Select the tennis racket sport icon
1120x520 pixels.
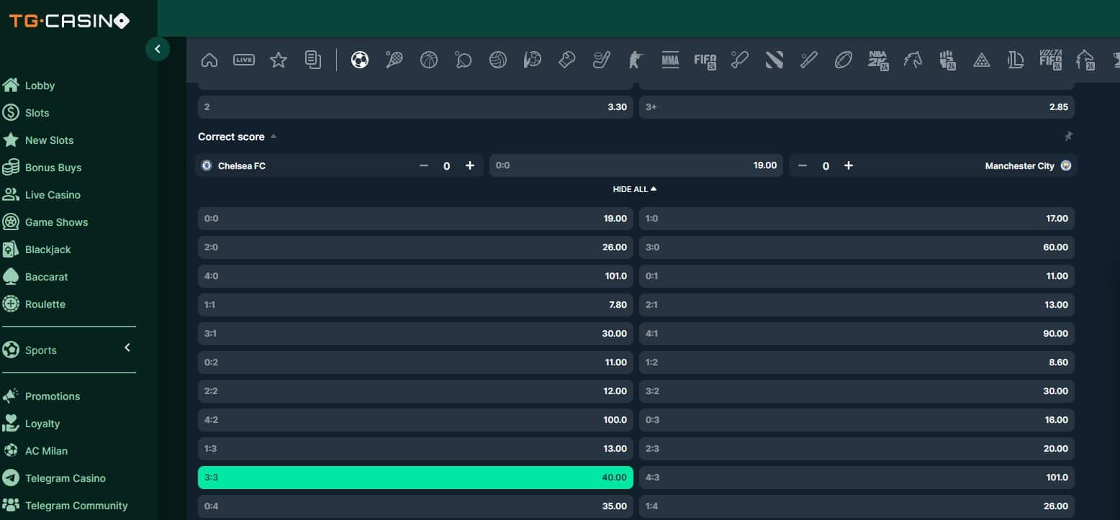coord(394,60)
